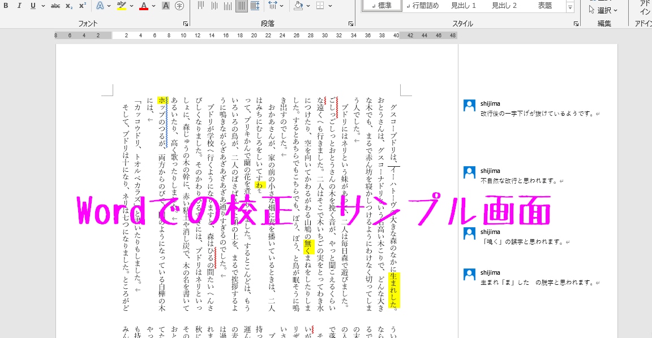This screenshot has width=652, height=338.
Task: Select 見出し 2 style
Action: pyautogui.click(x=504, y=6)
